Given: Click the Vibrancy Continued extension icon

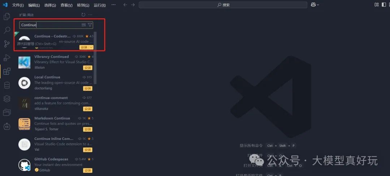Looking at the screenshot, I should [25, 62].
